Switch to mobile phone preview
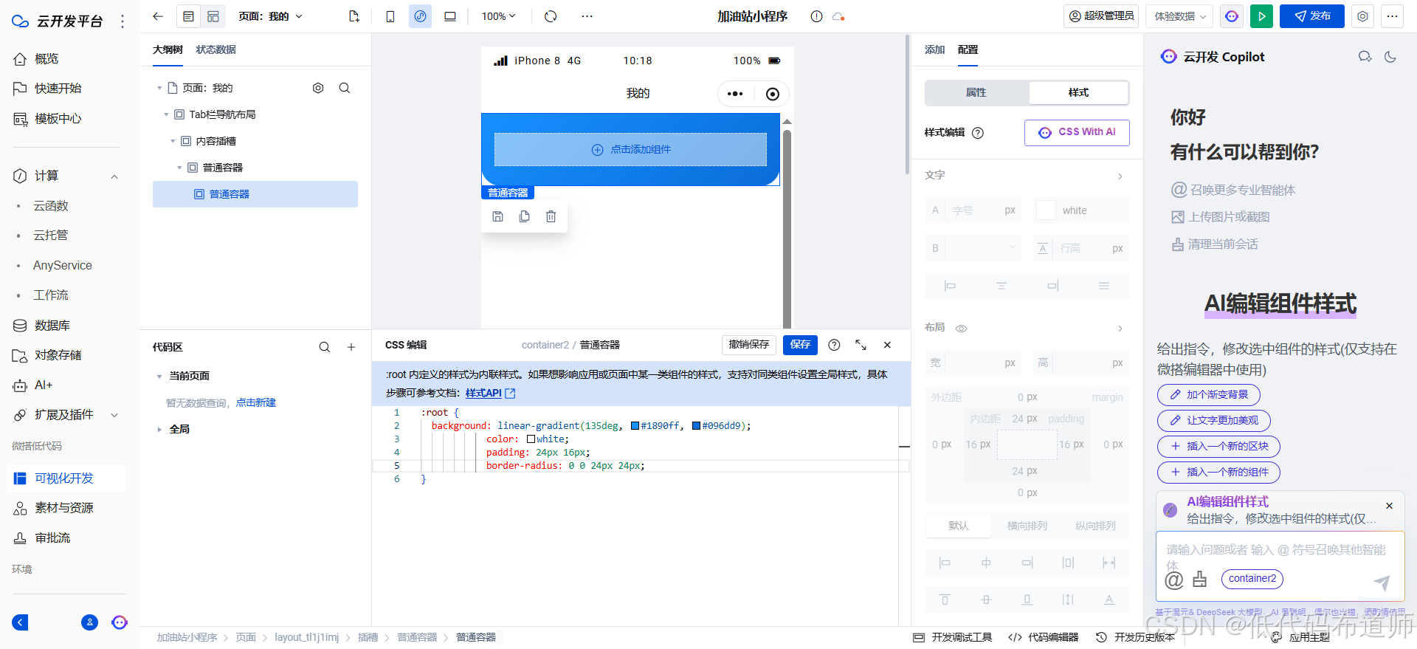1417x649 pixels. pyautogui.click(x=390, y=16)
